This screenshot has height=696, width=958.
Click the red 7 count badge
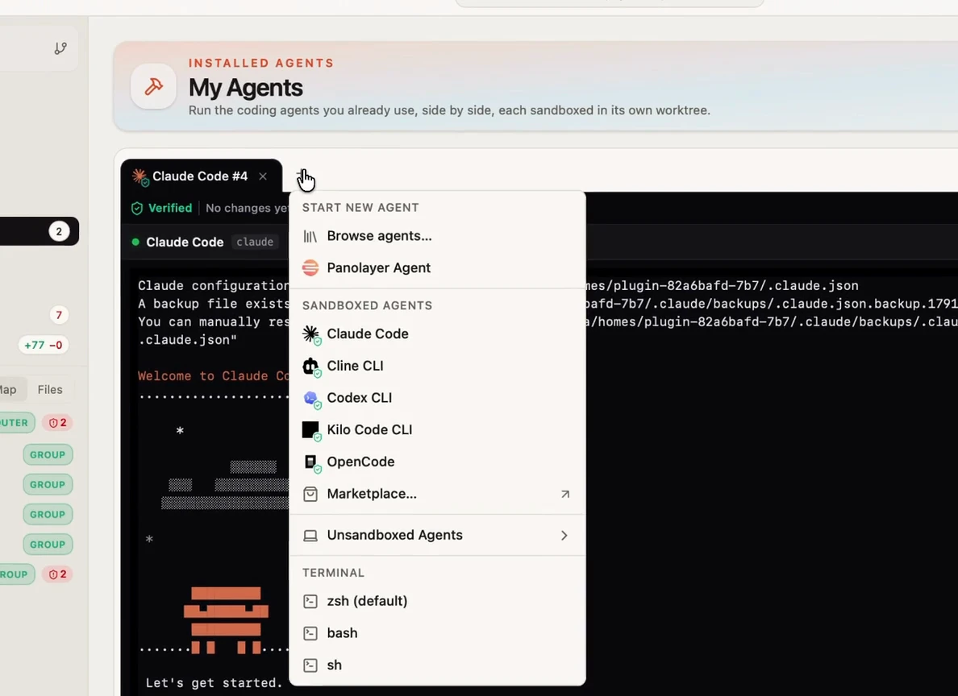pyautogui.click(x=59, y=315)
